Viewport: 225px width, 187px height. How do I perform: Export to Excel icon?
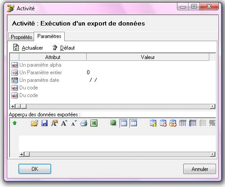[x=94, y=123]
